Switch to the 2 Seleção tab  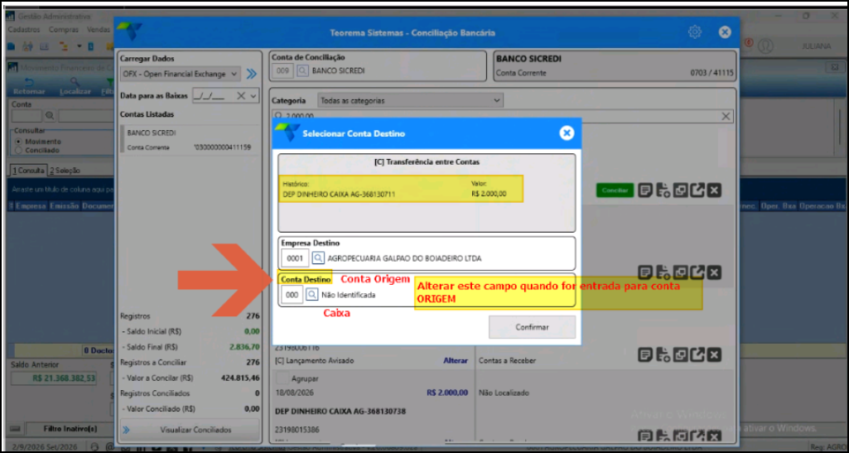point(65,170)
